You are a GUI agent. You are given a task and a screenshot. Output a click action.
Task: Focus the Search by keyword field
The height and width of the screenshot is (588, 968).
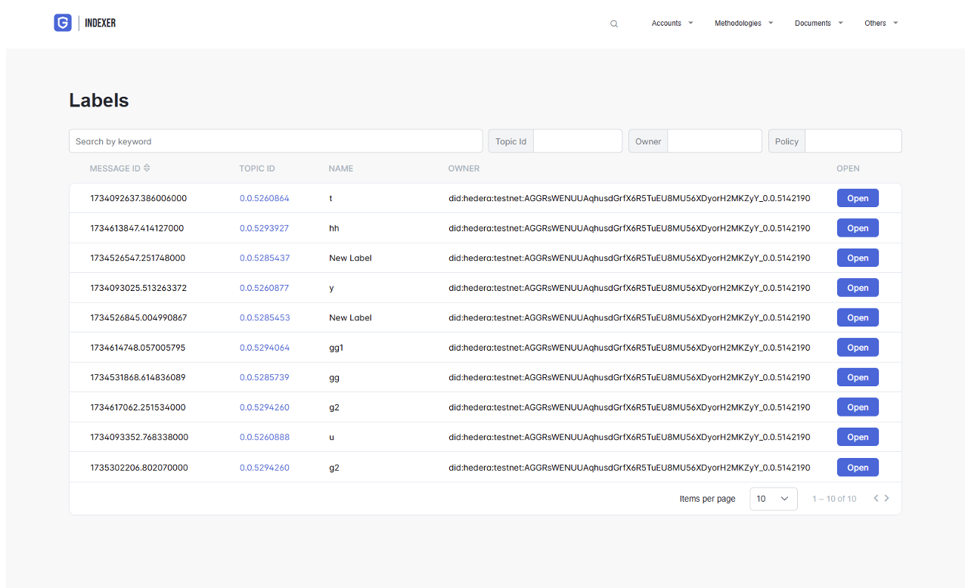click(275, 141)
